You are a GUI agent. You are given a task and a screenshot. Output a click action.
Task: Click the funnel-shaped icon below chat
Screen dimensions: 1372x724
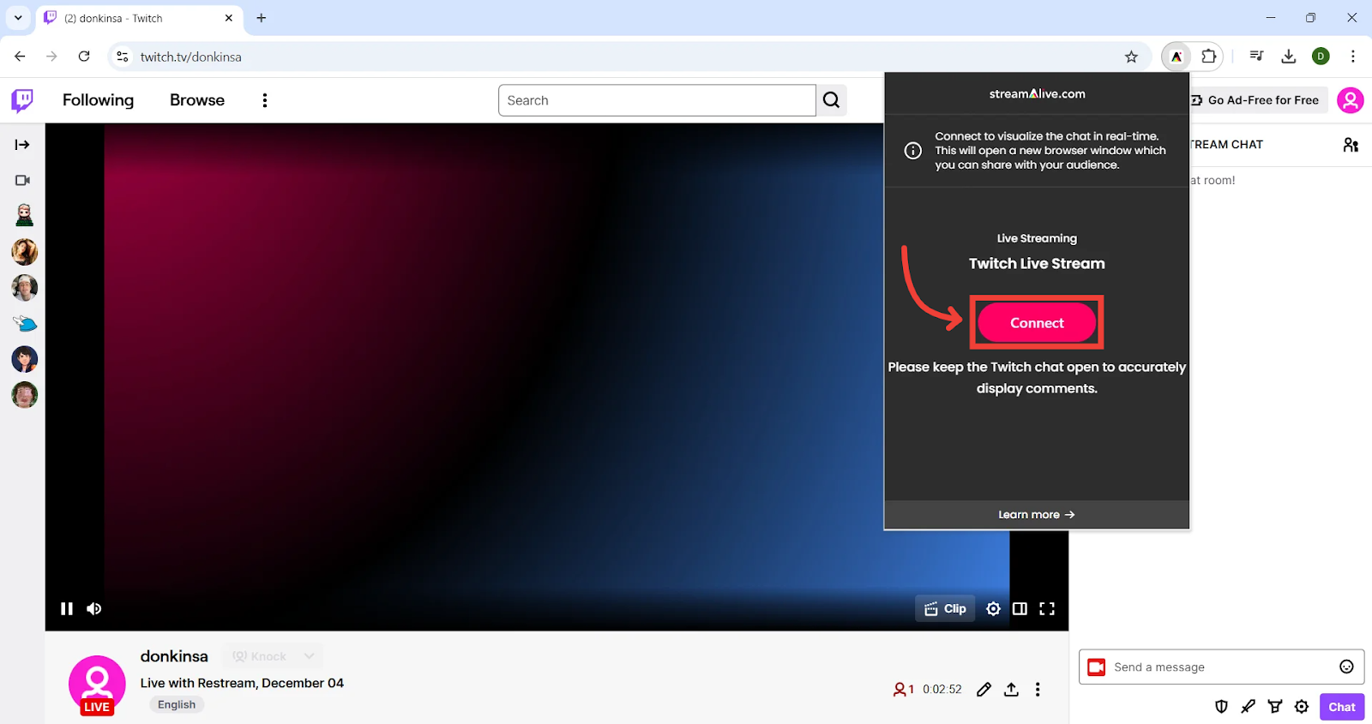click(1275, 707)
